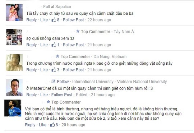Click thumbs-up icon on 'sợ quá' comment

(x=54, y=45)
